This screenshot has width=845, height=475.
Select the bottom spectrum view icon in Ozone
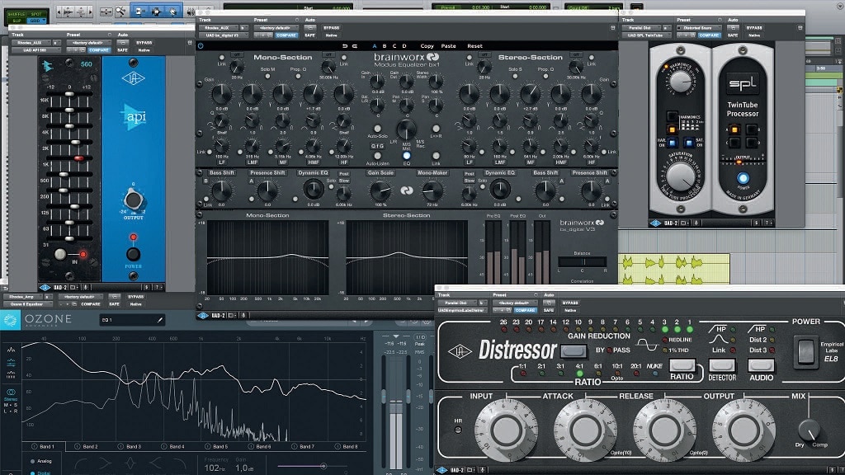click(12, 375)
